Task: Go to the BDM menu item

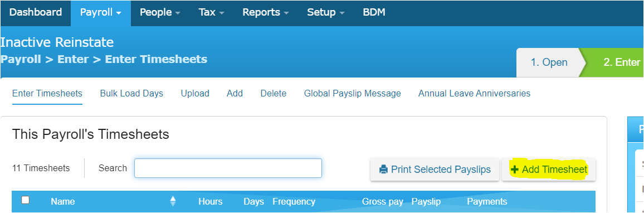Action: pos(374,12)
